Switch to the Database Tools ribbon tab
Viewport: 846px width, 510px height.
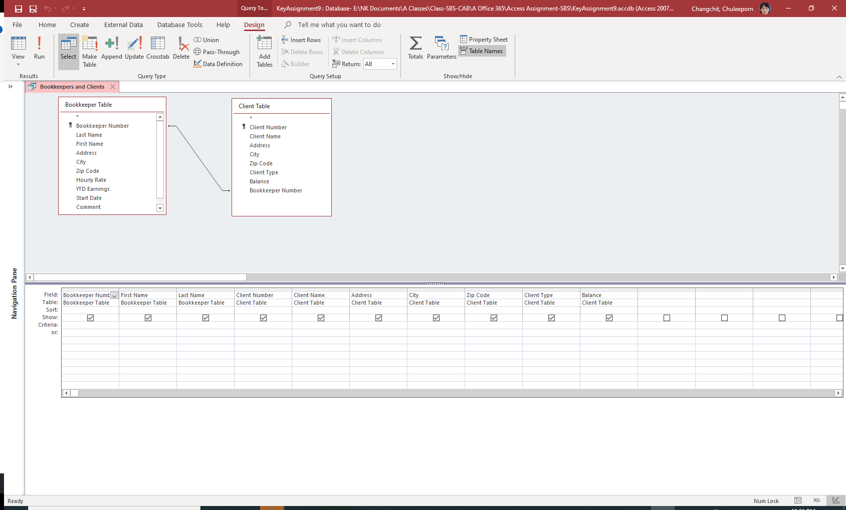[179, 24]
